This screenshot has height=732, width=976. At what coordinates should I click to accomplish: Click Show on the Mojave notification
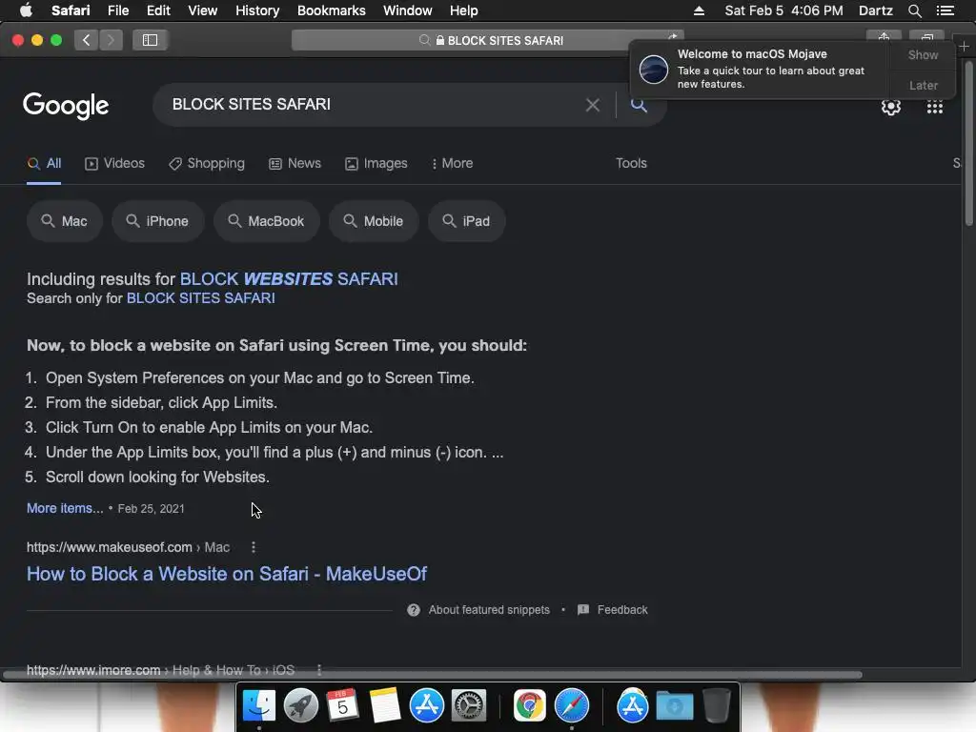click(x=923, y=54)
